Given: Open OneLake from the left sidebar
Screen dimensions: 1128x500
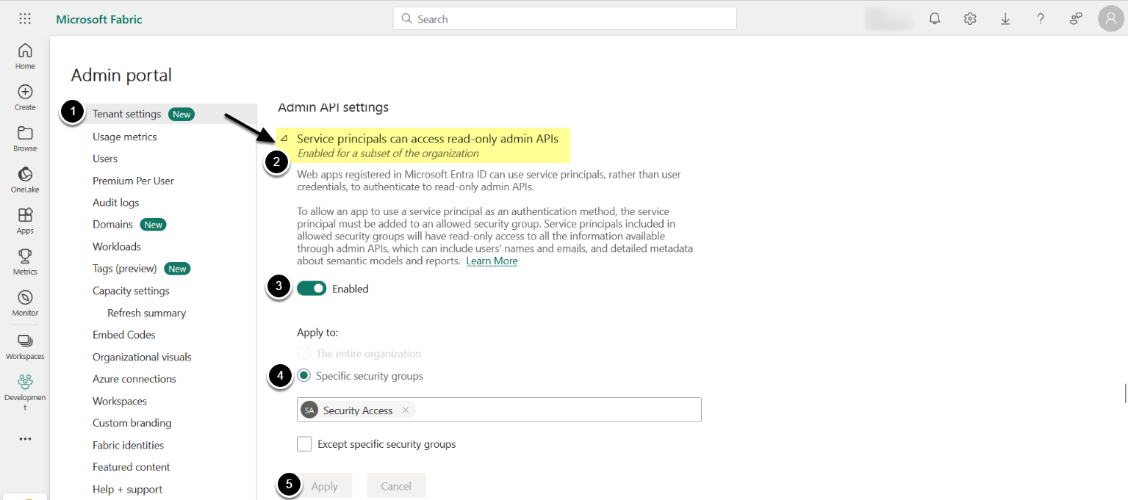Looking at the screenshot, I should (25, 179).
